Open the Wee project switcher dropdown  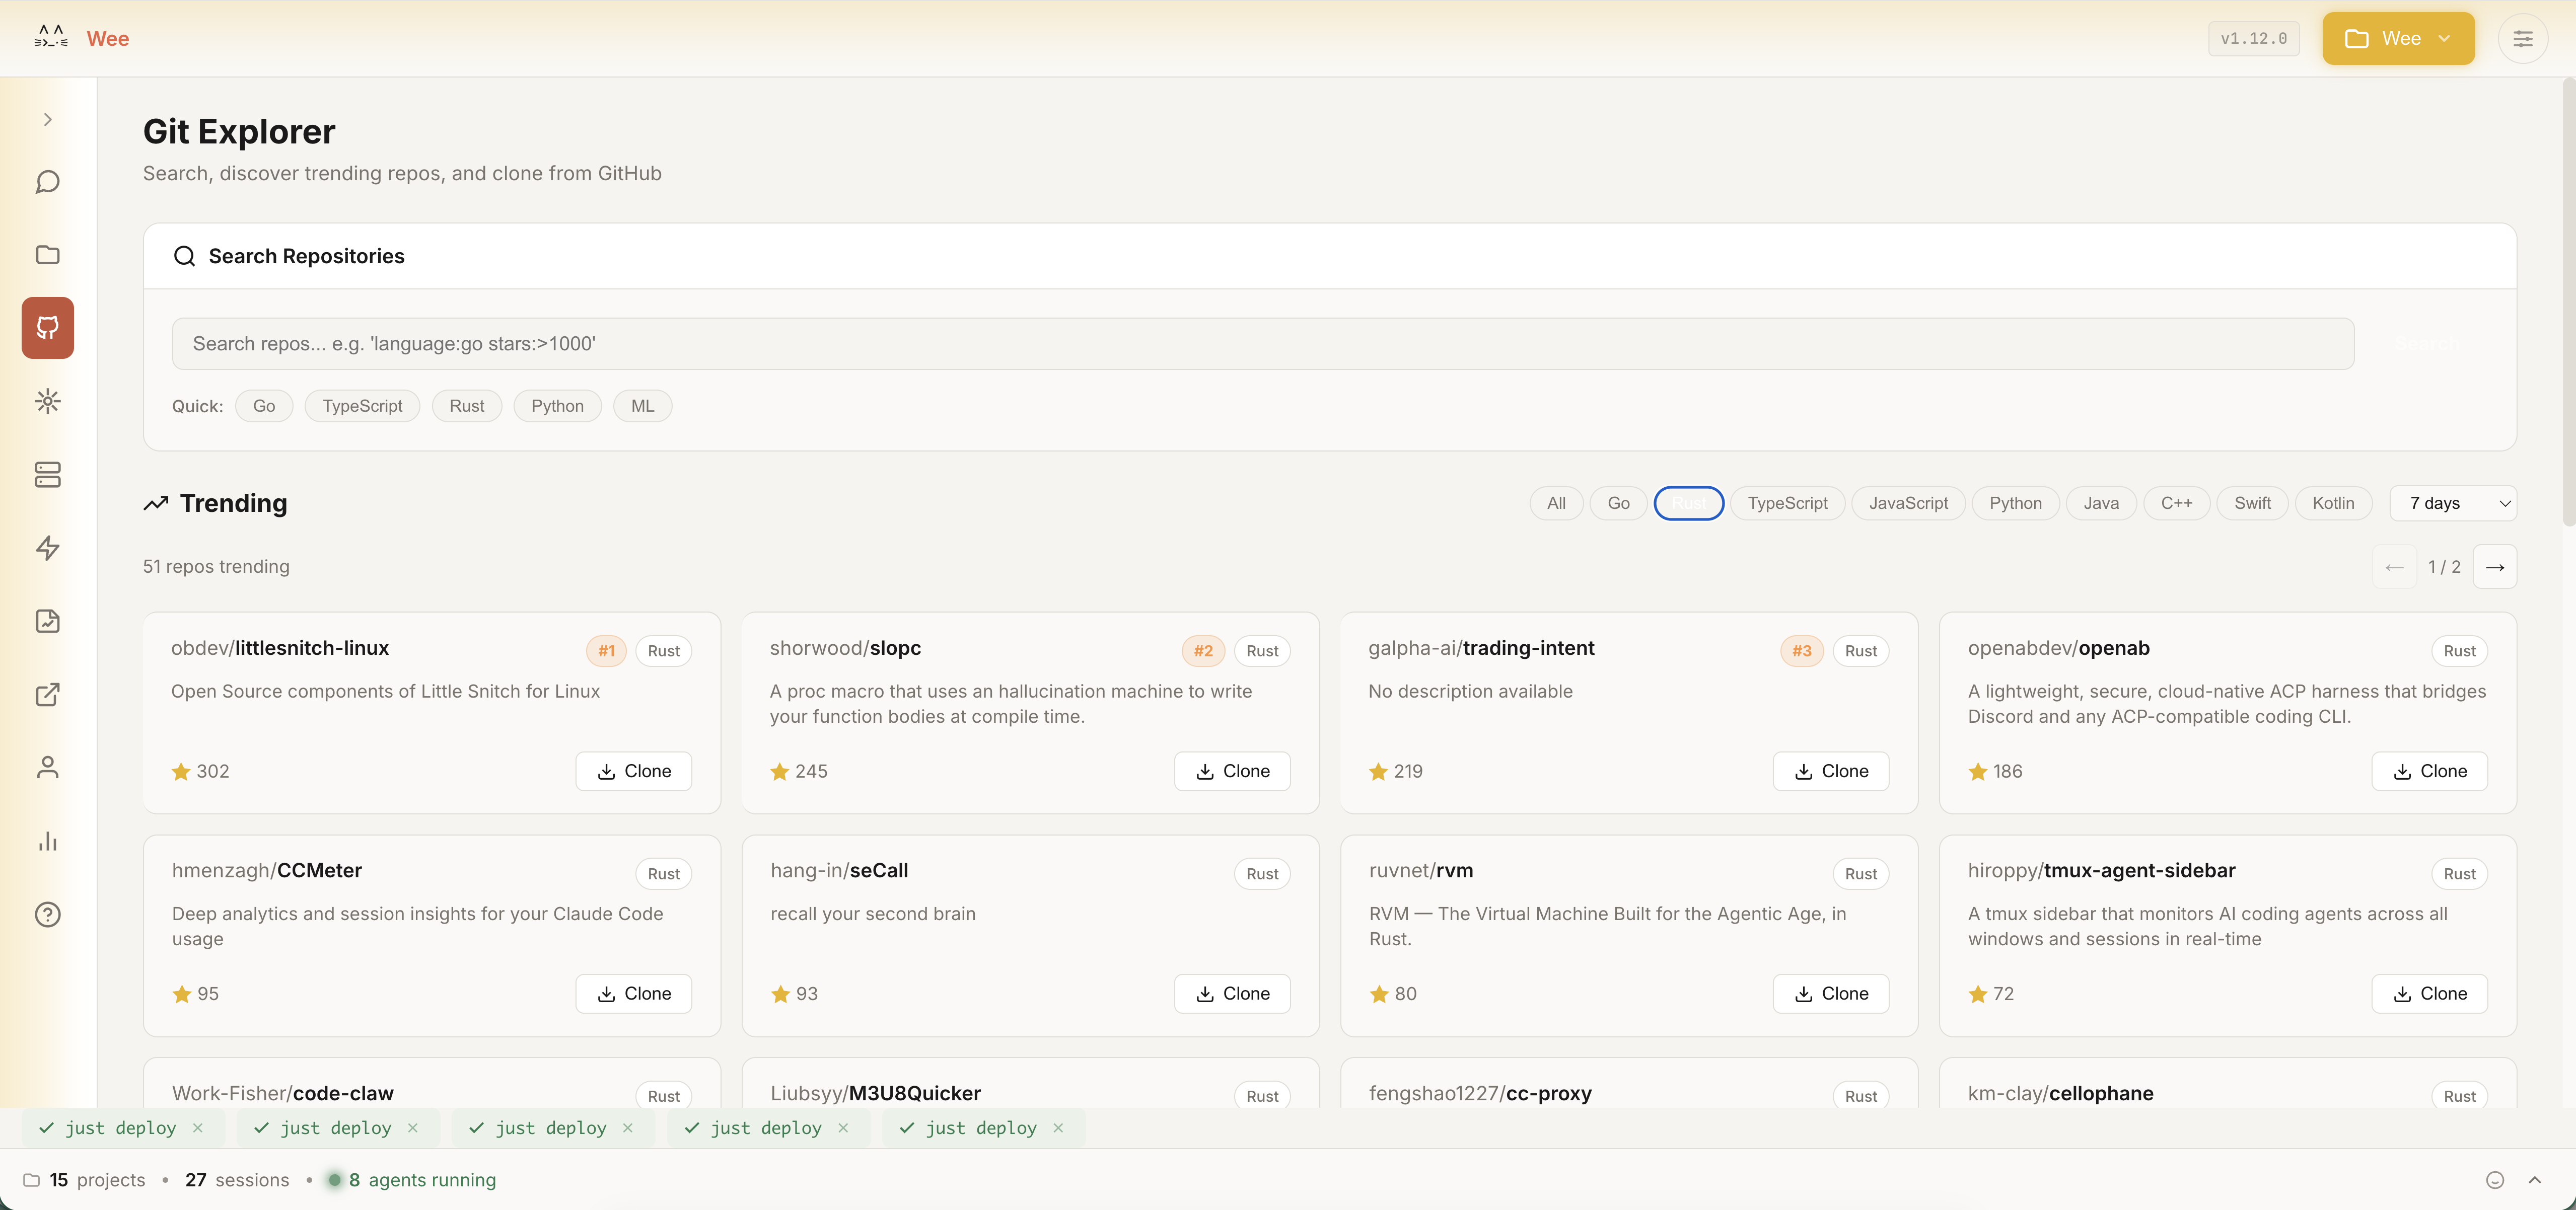(2397, 38)
